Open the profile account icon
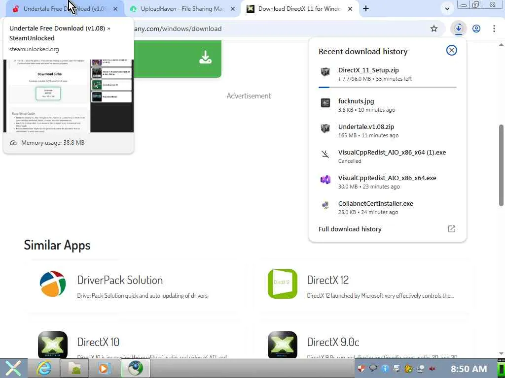Screen dimensions: 505x378 click(476, 29)
